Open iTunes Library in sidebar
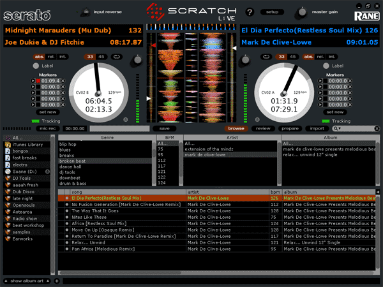 pyautogui.click(x=27, y=145)
